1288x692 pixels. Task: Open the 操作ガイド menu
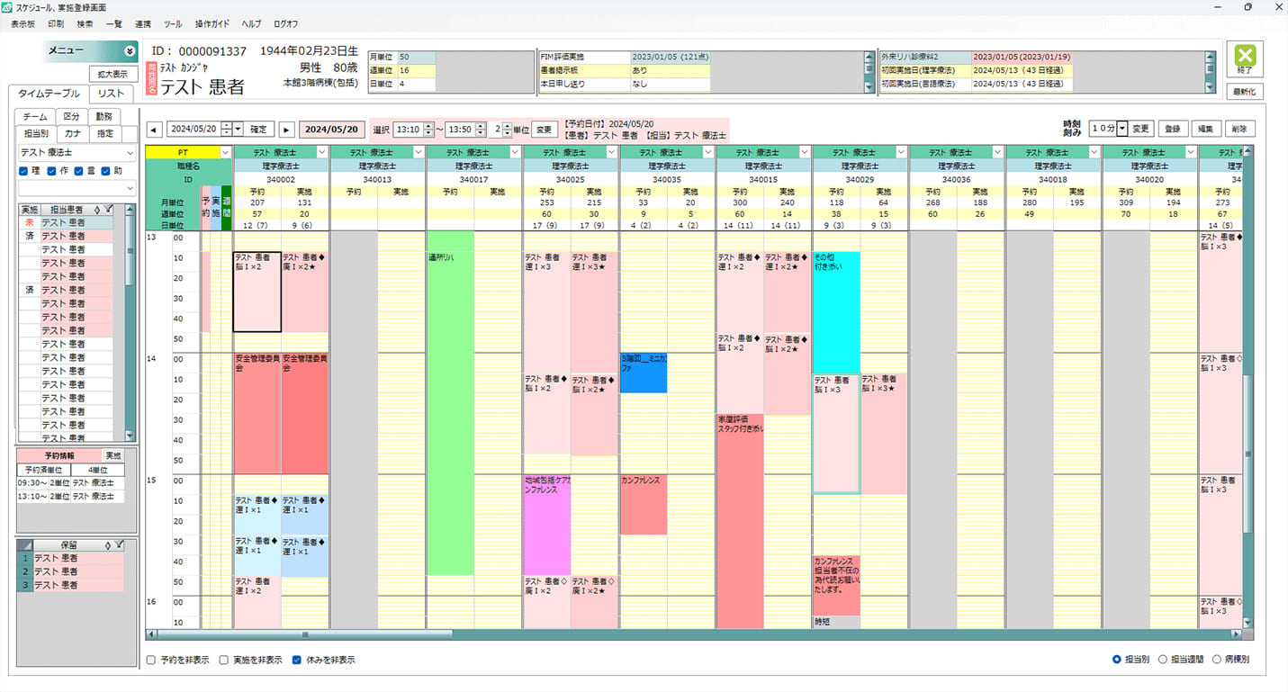pyautogui.click(x=212, y=23)
